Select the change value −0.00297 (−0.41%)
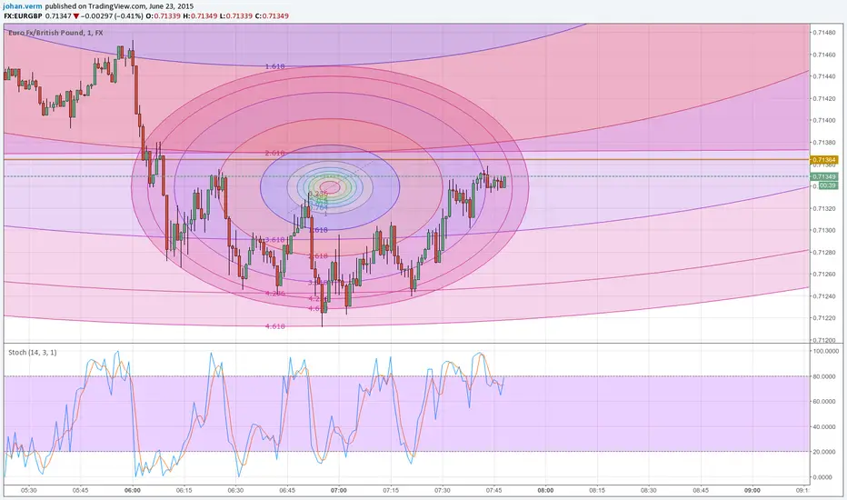This screenshot has height=500, width=847. pyautogui.click(x=113, y=16)
